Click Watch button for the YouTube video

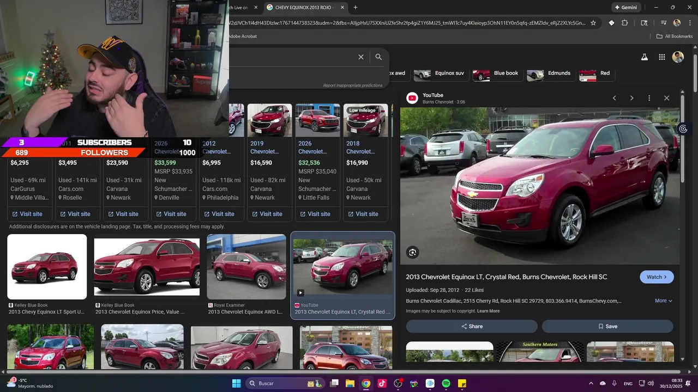tap(657, 277)
